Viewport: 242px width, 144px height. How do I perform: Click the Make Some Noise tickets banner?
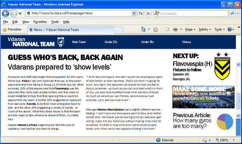tap(203, 97)
